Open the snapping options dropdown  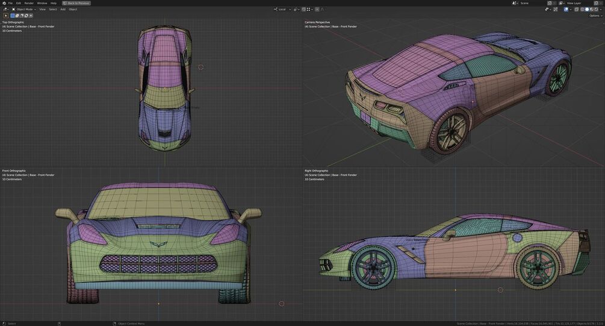pos(310,9)
